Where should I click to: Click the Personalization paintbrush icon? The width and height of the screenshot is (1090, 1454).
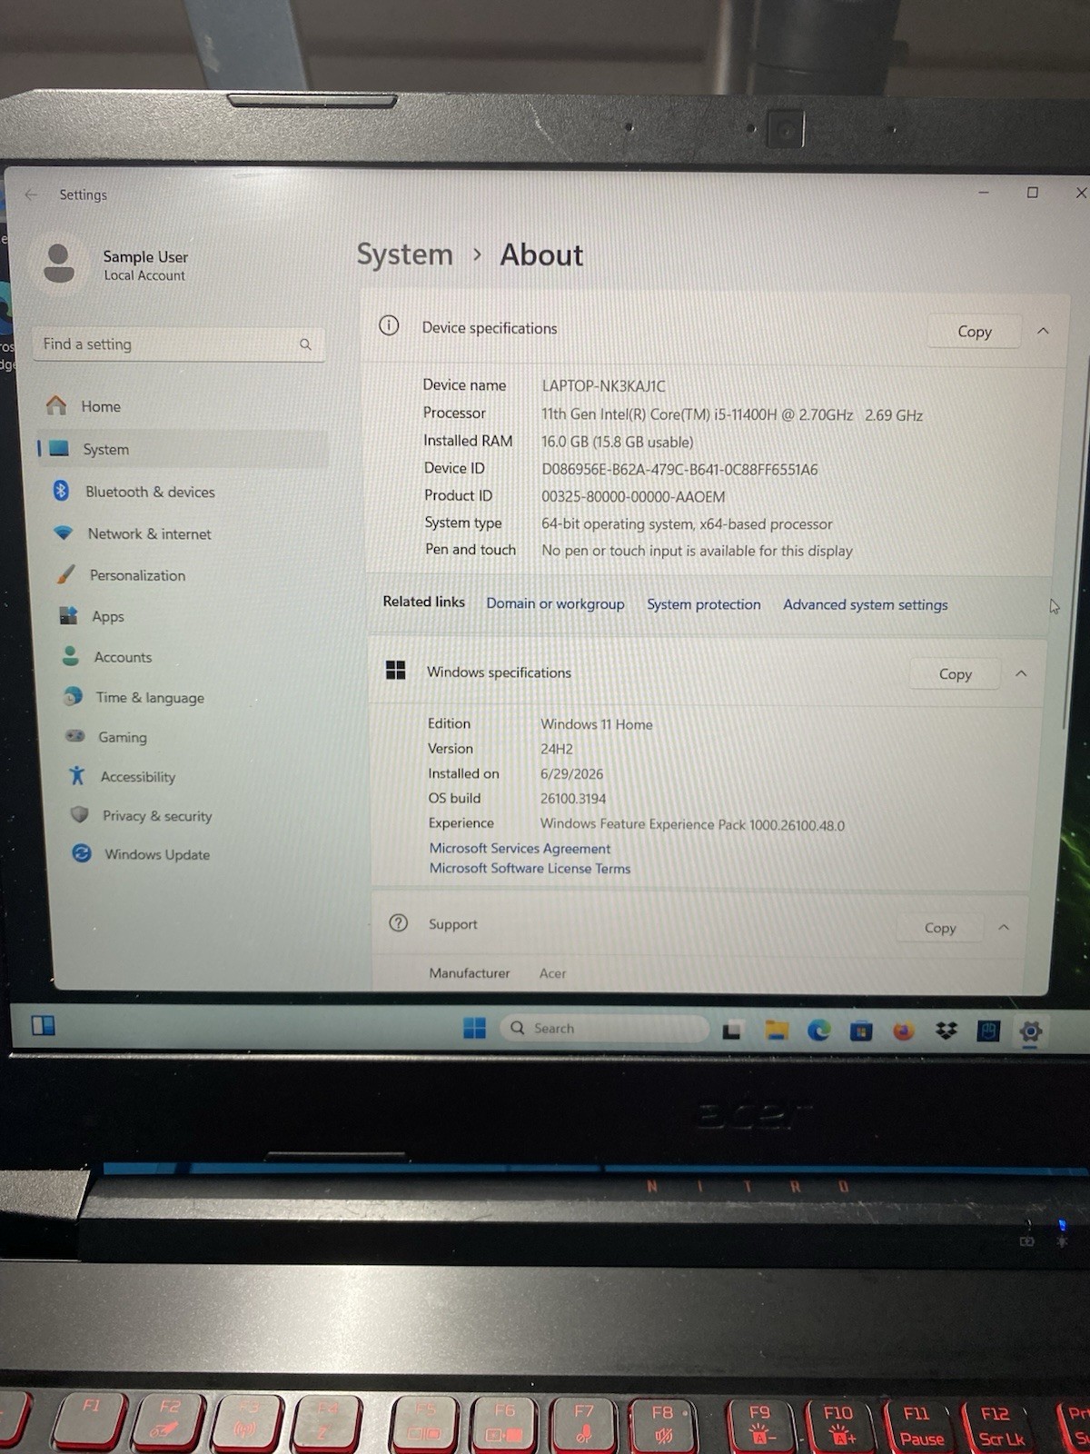(65, 574)
